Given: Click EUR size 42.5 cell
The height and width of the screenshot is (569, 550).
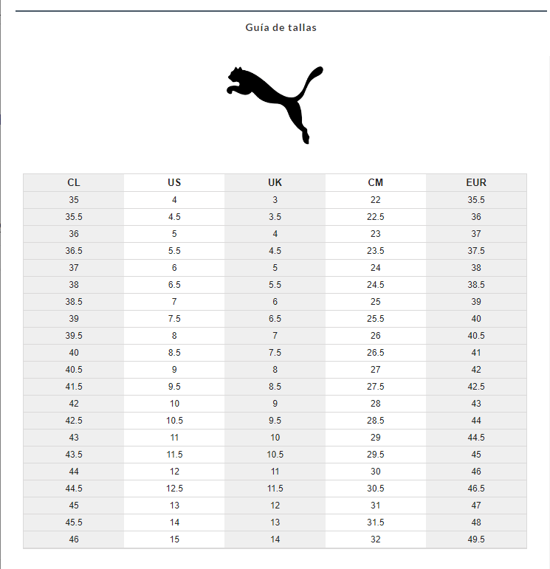Looking at the screenshot, I should click(x=476, y=387).
